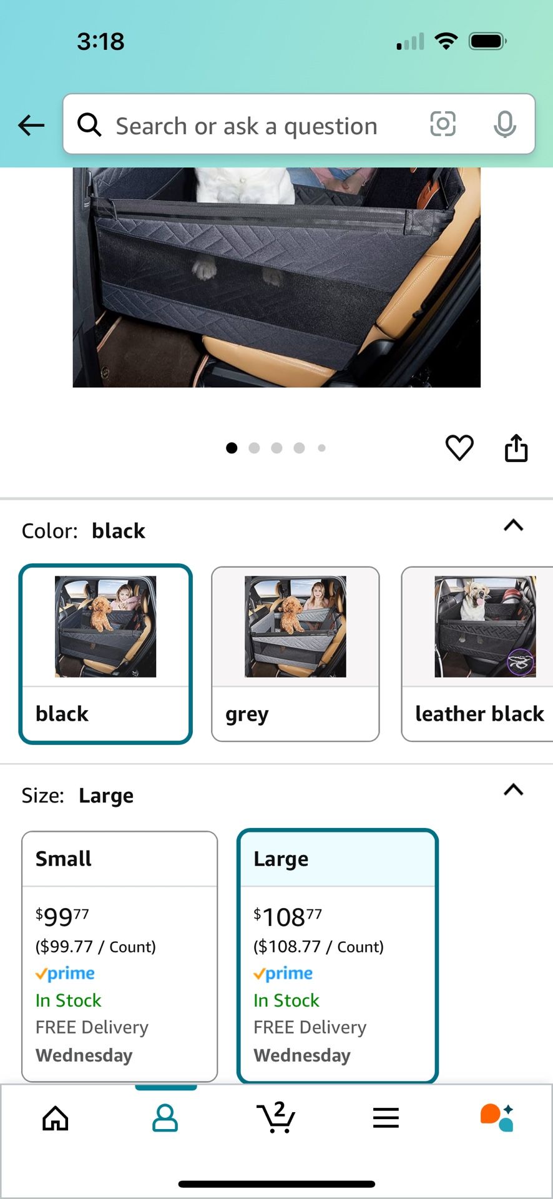Open the hamburger menu tab
Screen dimensions: 553x1199
[x=386, y=1118]
